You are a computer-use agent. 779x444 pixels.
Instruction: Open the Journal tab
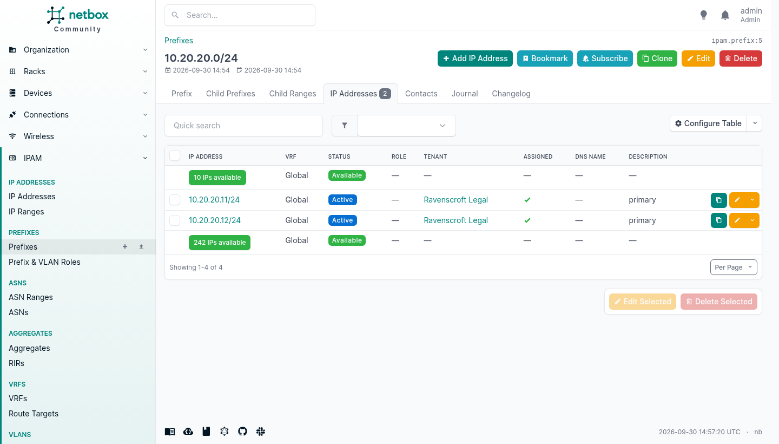[x=465, y=94]
